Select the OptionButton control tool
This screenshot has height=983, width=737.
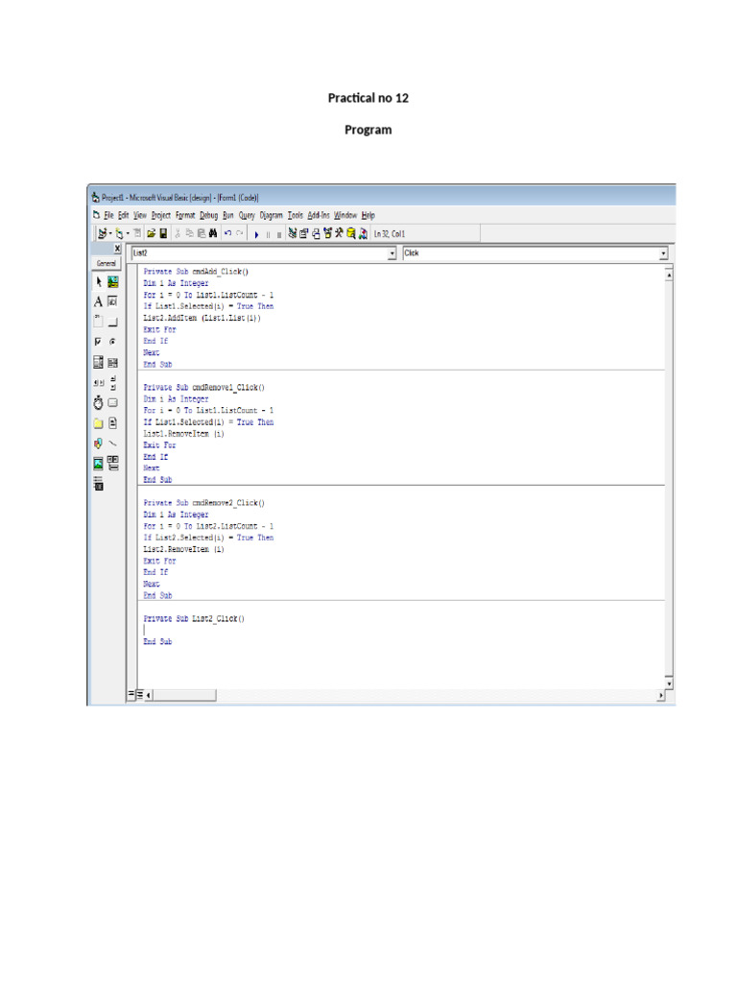[113, 342]
